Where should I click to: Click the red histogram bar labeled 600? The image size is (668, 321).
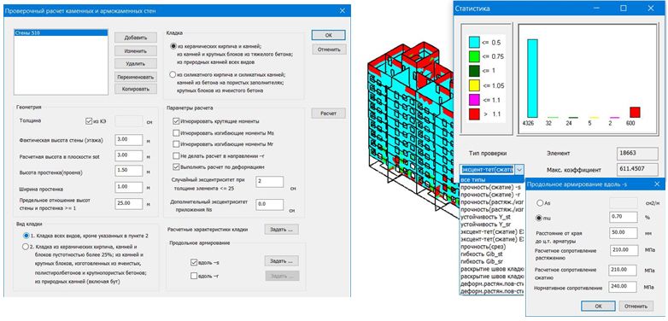click(635, 112)
